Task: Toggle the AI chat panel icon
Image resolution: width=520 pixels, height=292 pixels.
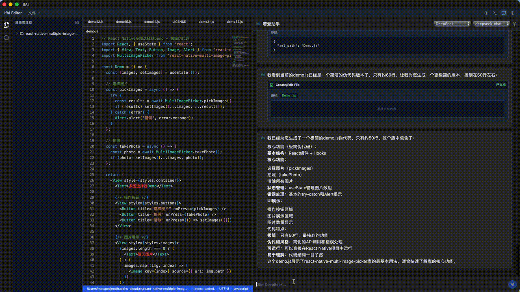Action: pos(504,13)
